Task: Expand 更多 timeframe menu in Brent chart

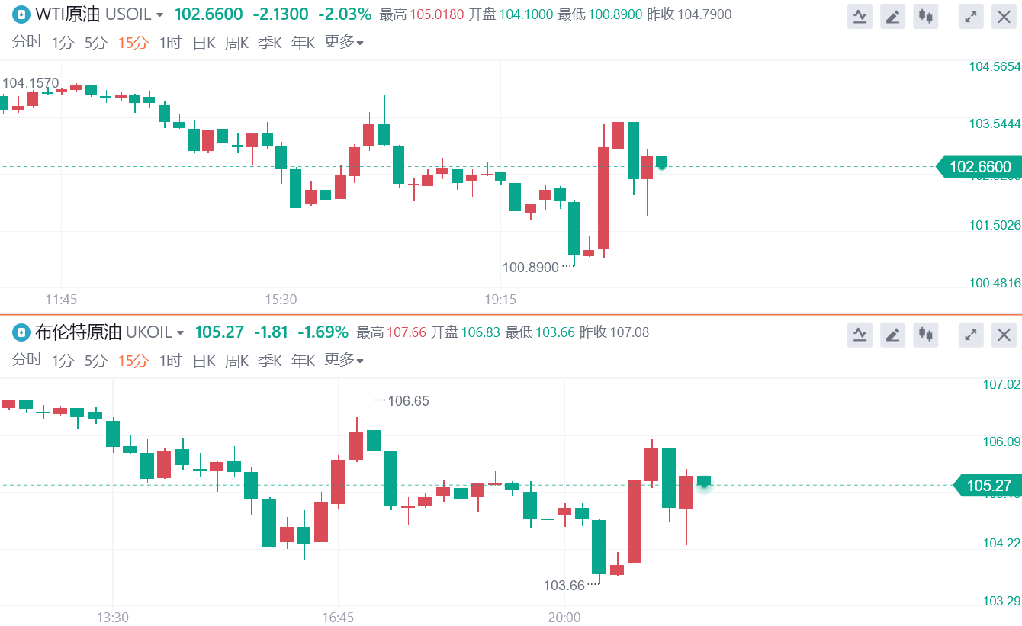Action: coord(344,360)
